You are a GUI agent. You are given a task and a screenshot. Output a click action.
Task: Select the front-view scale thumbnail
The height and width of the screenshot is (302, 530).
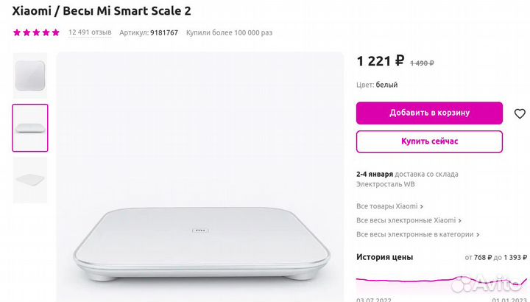pyautogui.click(x=30, y=127)
